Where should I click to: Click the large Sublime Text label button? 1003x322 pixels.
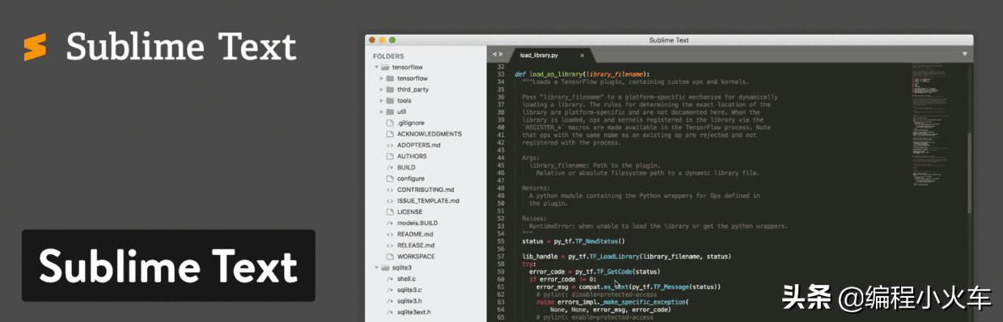pos(168,266)
